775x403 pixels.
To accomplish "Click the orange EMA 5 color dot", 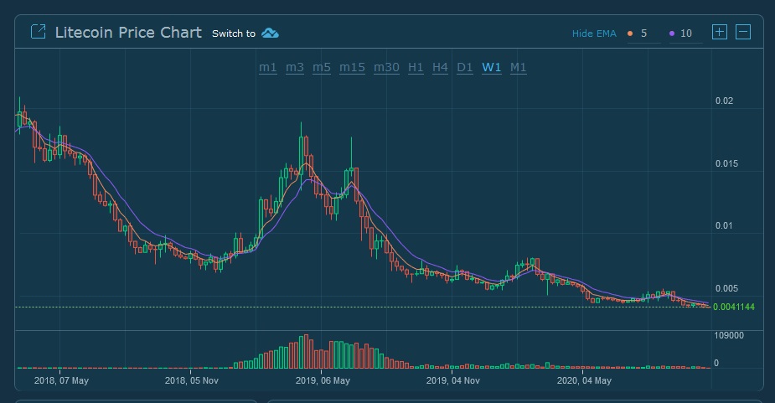I will [630, 34].
